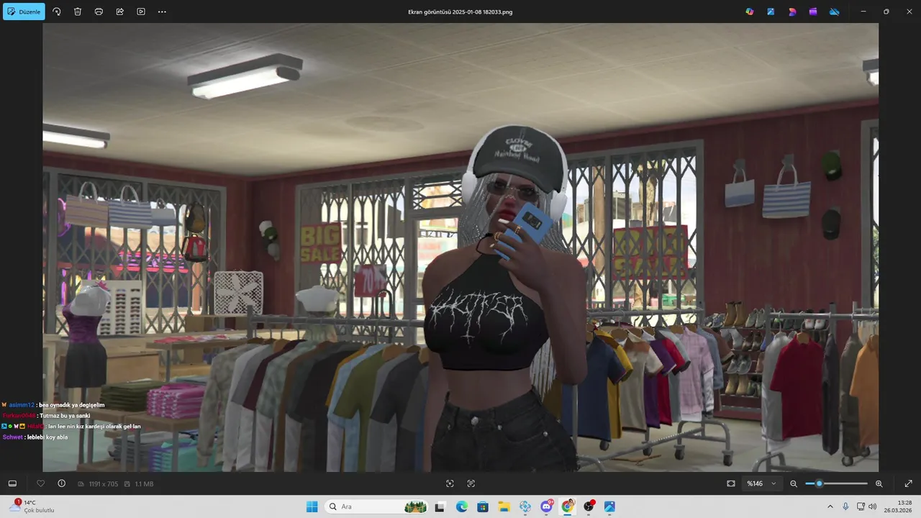Start the slideshow with the play icon

(x=141, y=12)
